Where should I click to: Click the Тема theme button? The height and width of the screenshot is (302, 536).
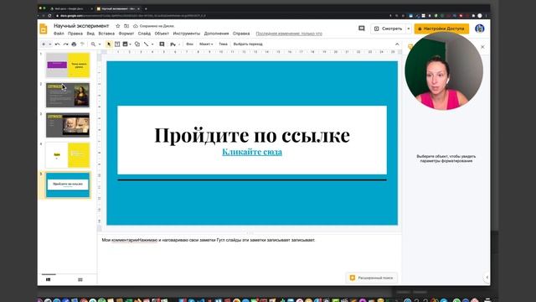[x=223, y=44]
